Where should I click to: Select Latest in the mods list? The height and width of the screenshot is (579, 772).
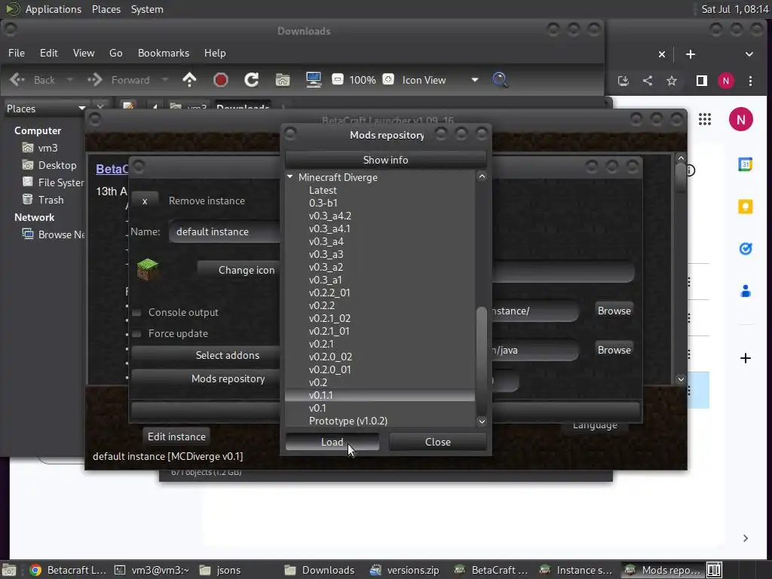pos(323,190)
